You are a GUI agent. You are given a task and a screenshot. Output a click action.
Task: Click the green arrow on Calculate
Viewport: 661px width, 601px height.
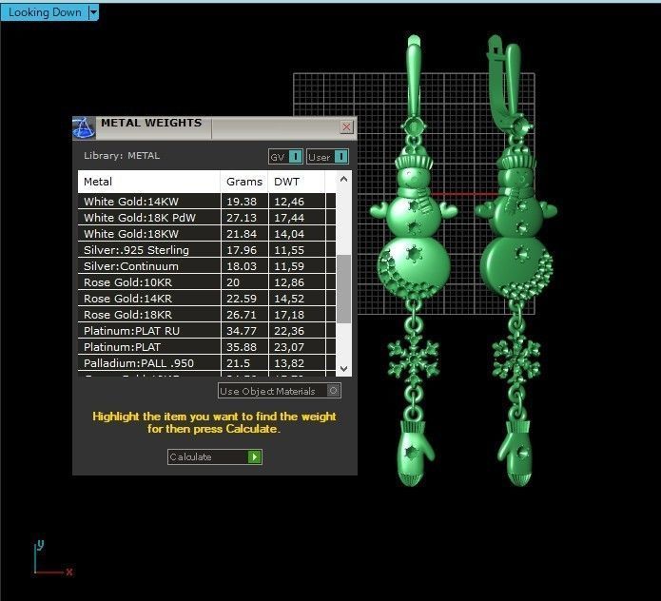[254, 456]
